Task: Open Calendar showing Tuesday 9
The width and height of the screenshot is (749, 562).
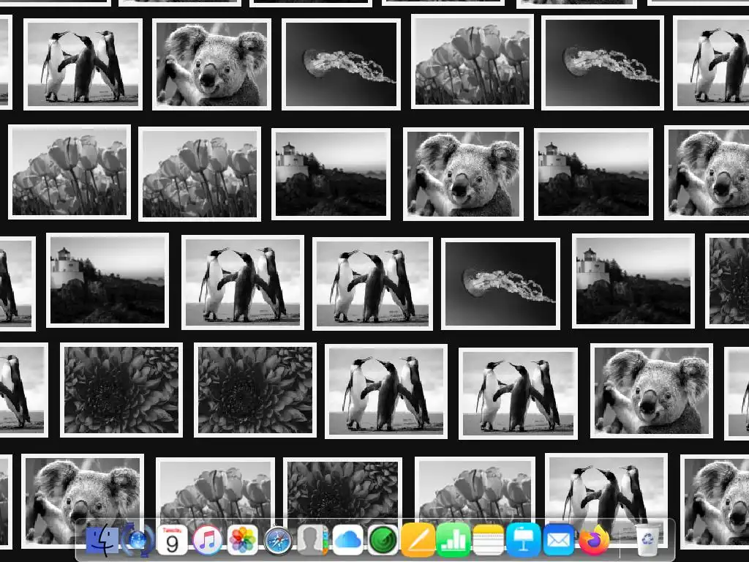Action: point(172,541)
